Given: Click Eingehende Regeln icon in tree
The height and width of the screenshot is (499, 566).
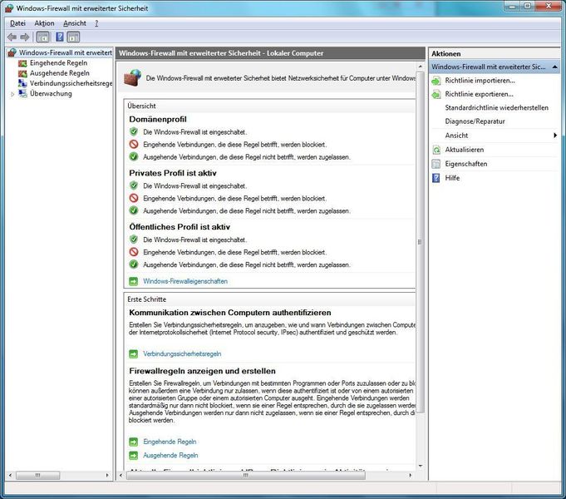Looking at the screenshot, I should click(x=22, y=63).
